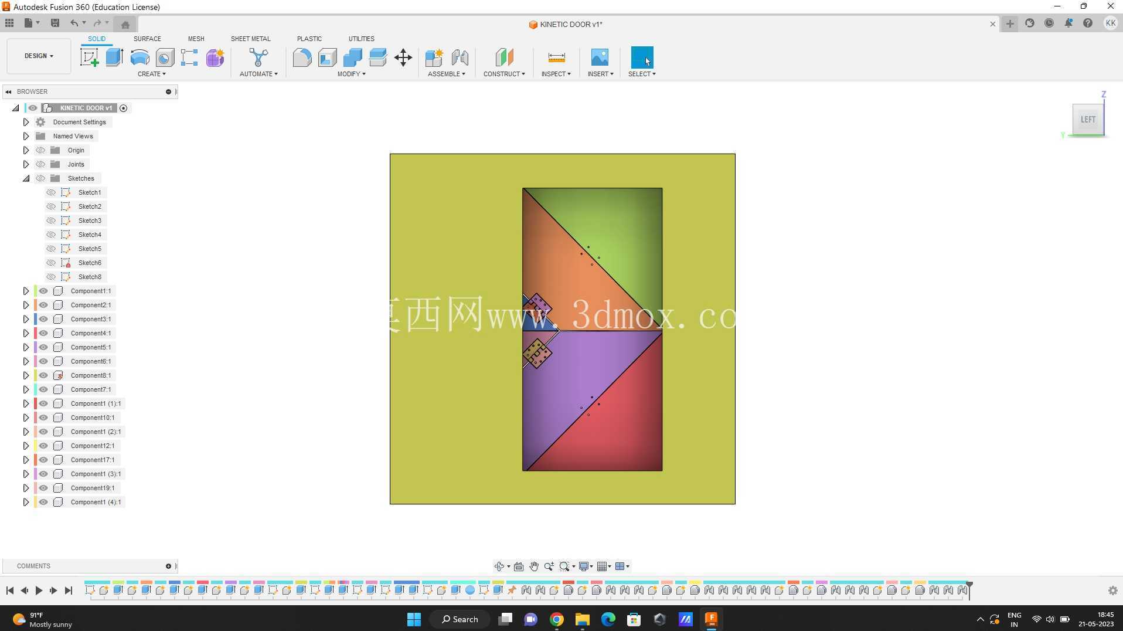This screenshot has width=1123, height=631.
Task: Switch to the SURFACE tab
Action: 147,39
